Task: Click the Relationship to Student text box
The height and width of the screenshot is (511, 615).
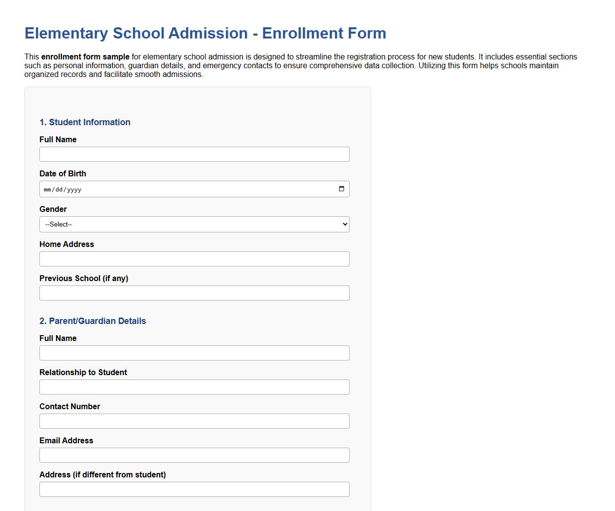Action: [194, 387]
